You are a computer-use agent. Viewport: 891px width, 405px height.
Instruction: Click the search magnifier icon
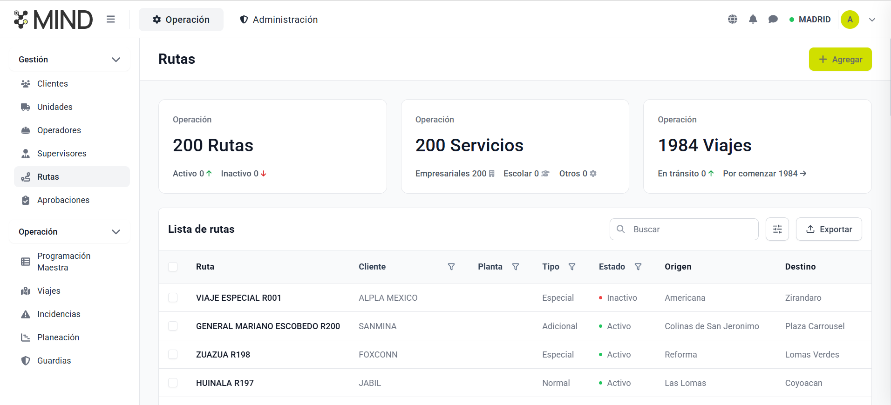click(621, 229)
